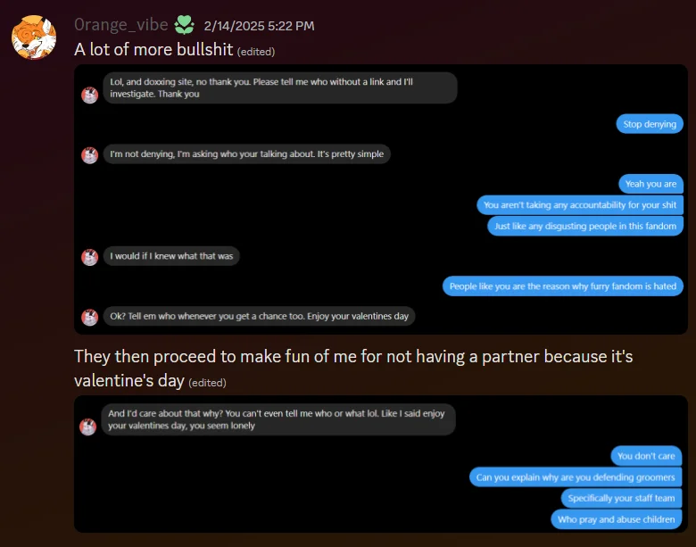Select the "You aren't taking any accountability" bubble
Viewport: 696px width, 547px height.
580,205
